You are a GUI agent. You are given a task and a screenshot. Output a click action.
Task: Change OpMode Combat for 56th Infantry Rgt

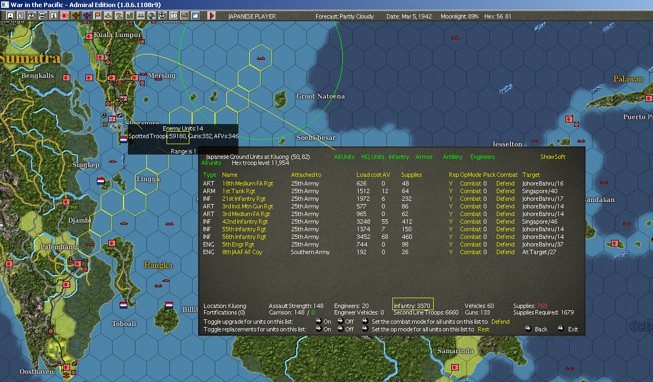[x=470, y=237]
